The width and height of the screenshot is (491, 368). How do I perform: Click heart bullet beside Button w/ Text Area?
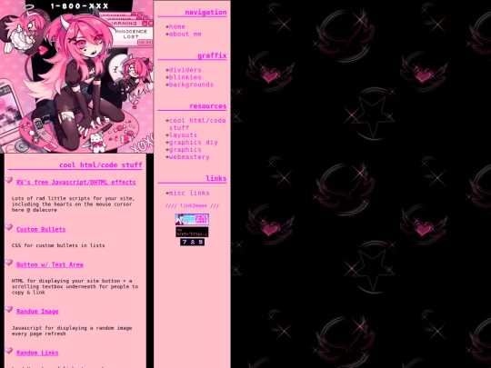point(9,263)
